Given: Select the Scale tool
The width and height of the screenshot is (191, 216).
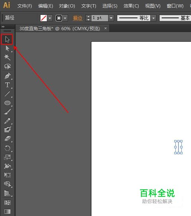Looking at the screenshot, I should point(7,157).
